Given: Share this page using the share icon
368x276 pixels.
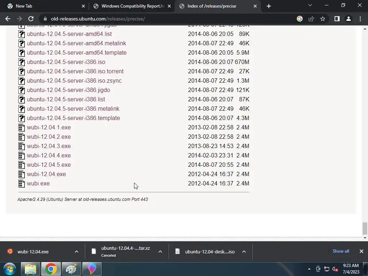Looking at the screenshot, I should [x=311, y=19].
